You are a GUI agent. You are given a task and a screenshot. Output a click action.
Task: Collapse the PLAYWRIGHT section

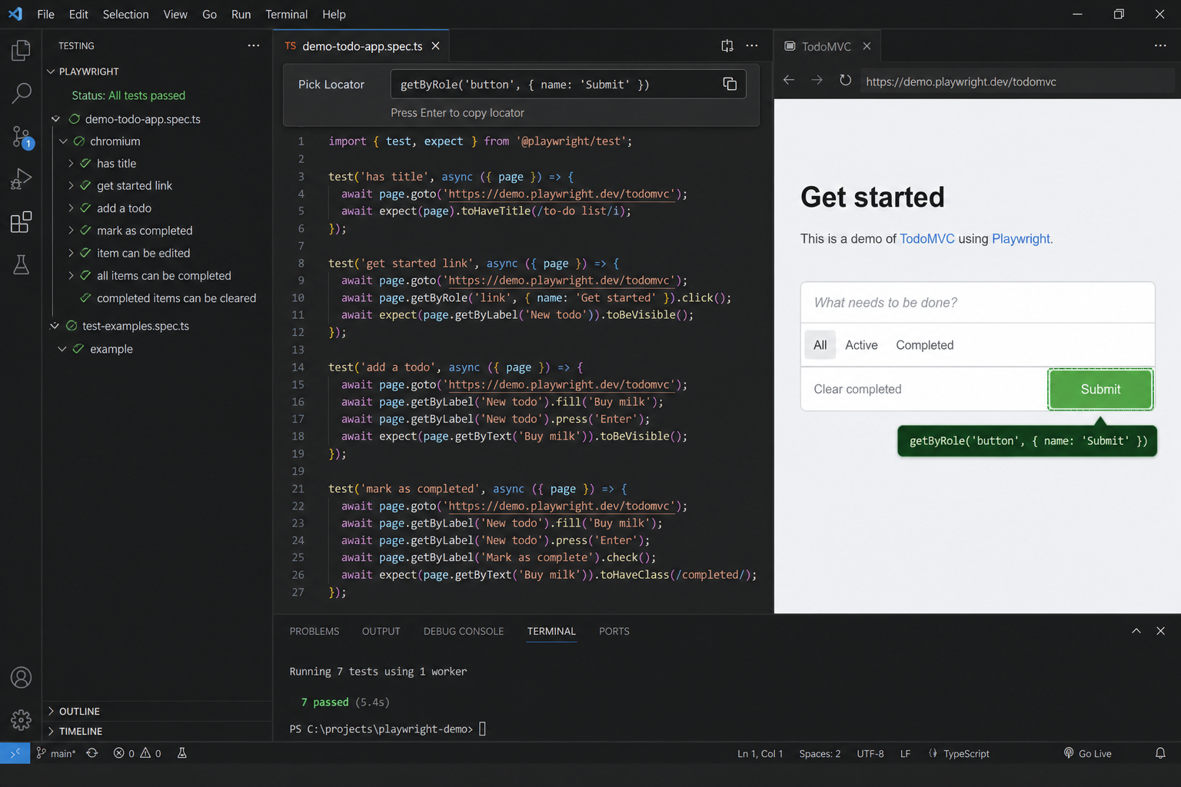tap(51, 71)
